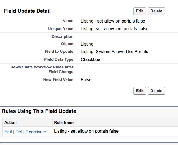The width and height of the screenshot is (178, 145).
Task: Click the top Edit button
Action: tap(140, 11)
